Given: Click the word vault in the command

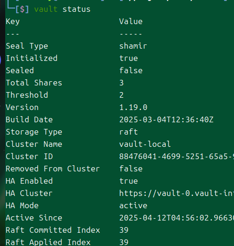Looking at the screenshot, I should pos(46,9).
